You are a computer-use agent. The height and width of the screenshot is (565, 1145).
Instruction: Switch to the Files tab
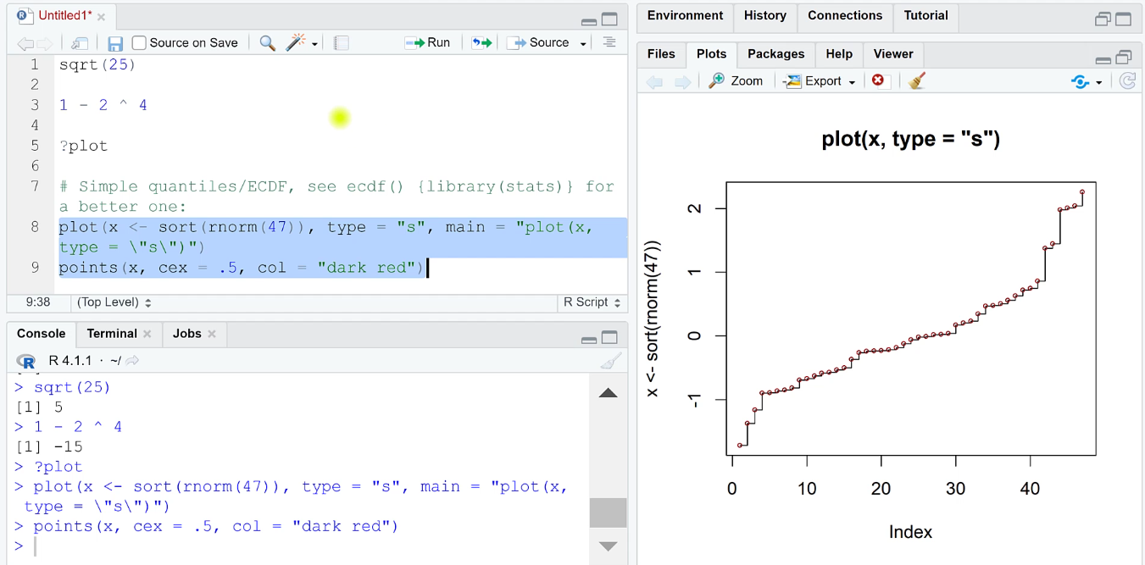click(661, 53)
